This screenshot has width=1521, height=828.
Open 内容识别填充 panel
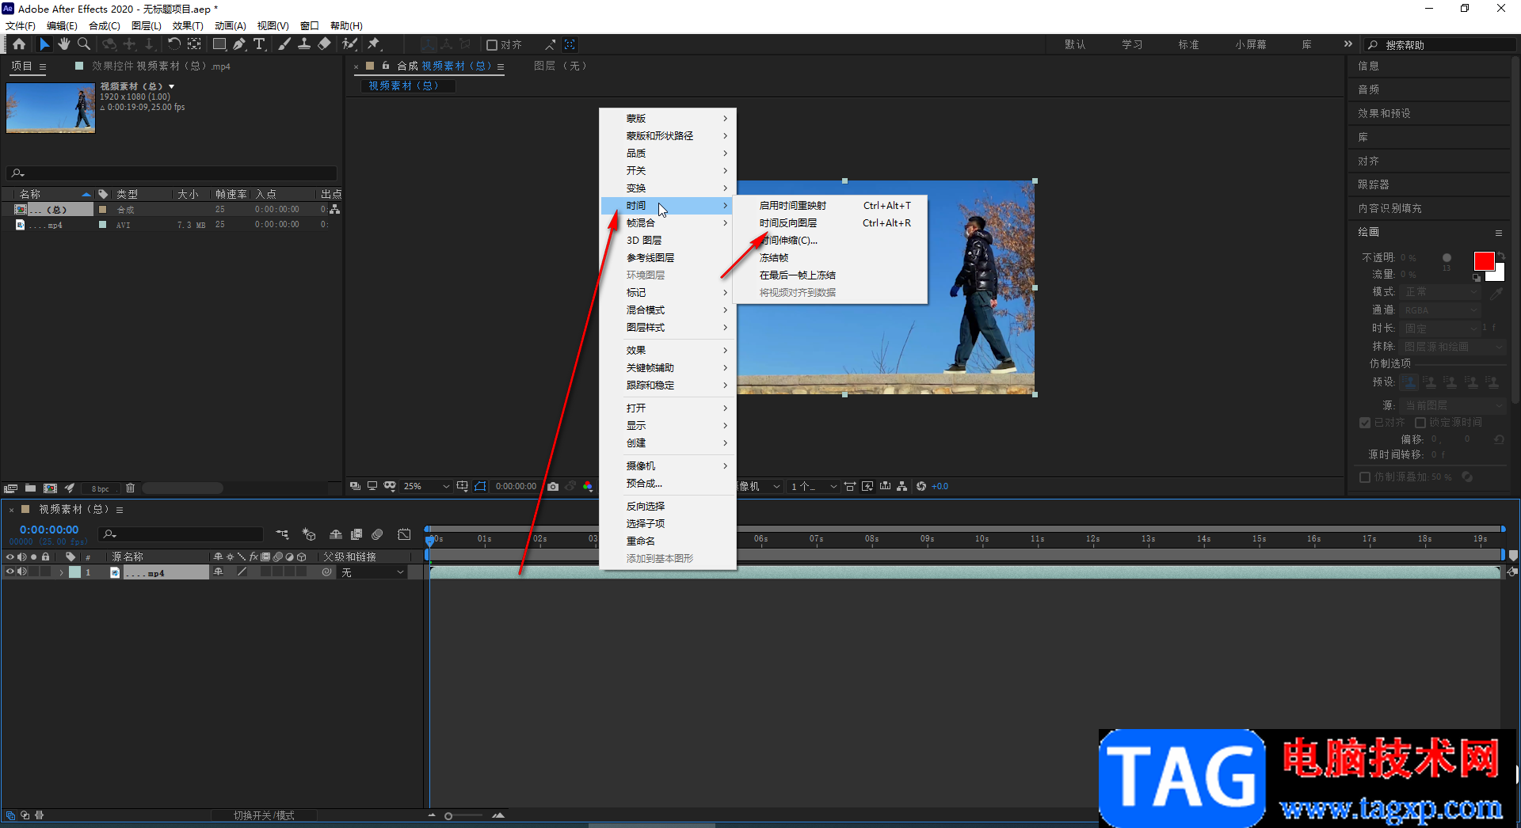pyautogui.click(x=1389, y=208)
